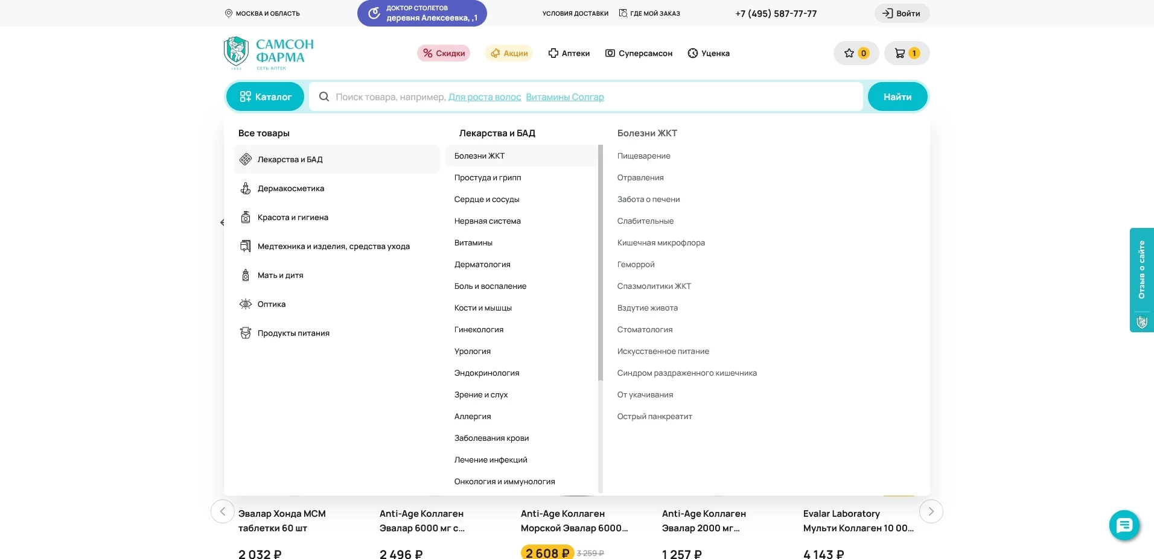Click the search magnifier icon
1154x559 pixels.
tap(324, 96)
